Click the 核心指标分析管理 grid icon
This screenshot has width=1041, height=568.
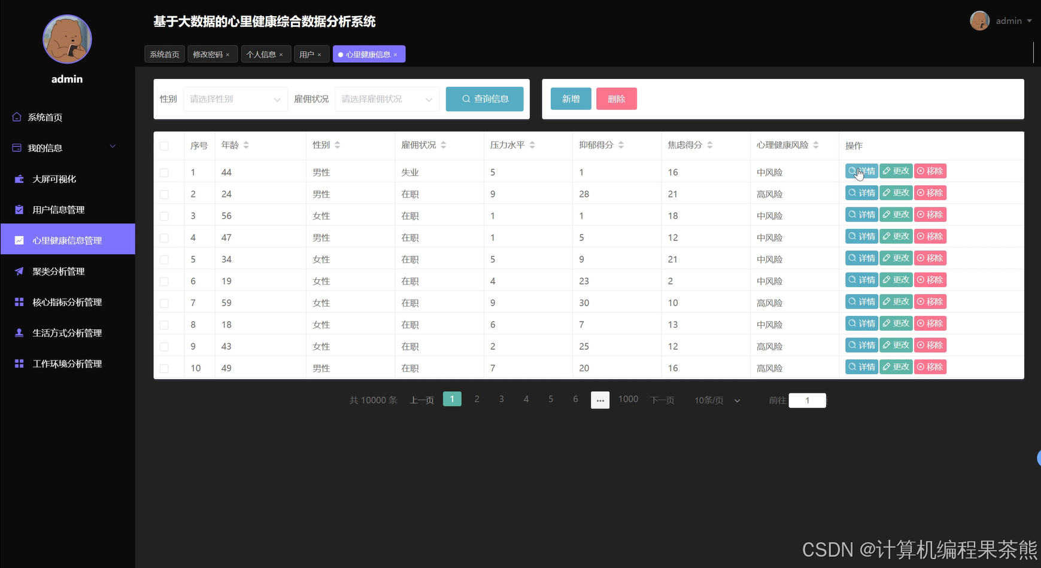coord(18,302)
